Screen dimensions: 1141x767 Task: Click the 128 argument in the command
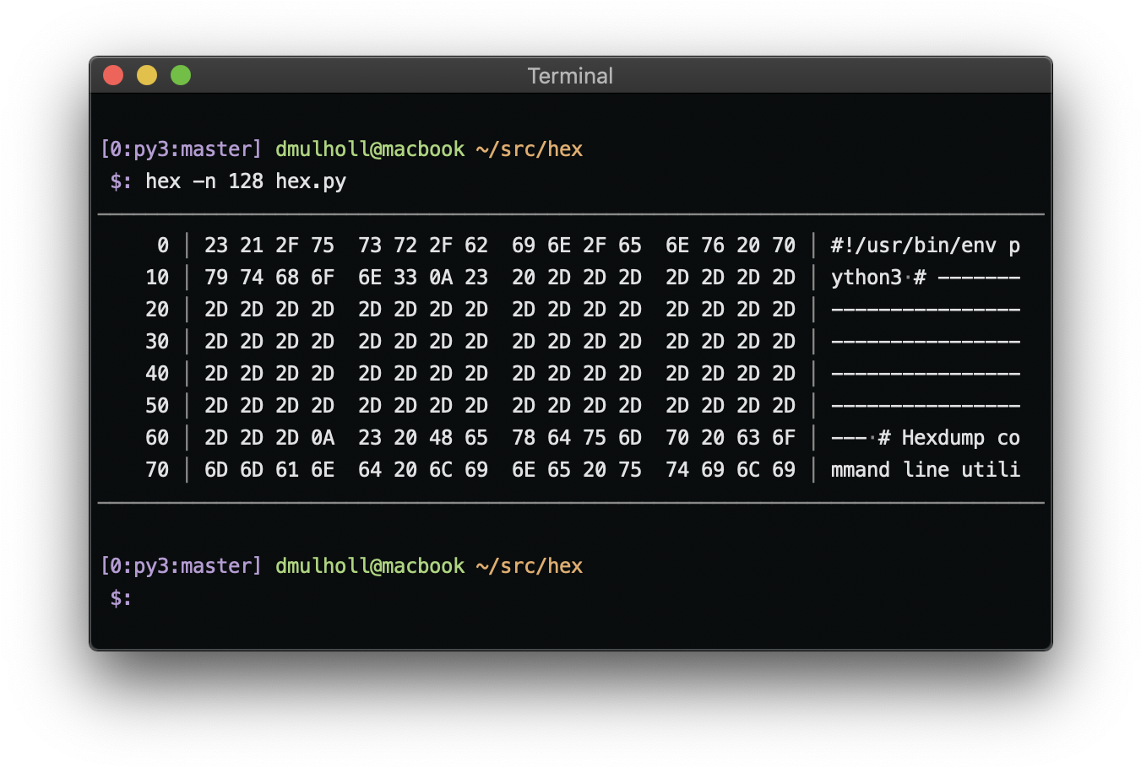[x=245, y=181]
